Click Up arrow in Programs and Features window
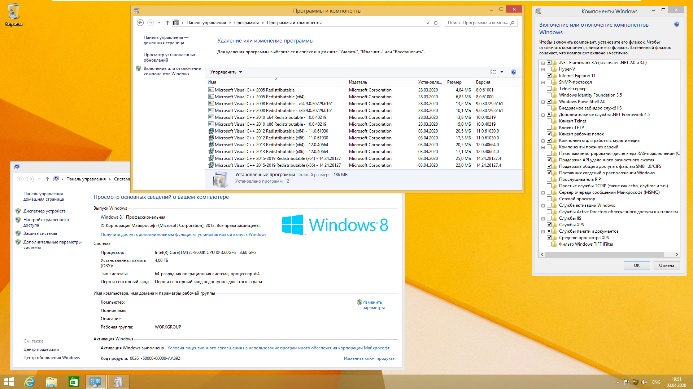The width and height of the screenshot is (693, 389). (x=167, y=23)
